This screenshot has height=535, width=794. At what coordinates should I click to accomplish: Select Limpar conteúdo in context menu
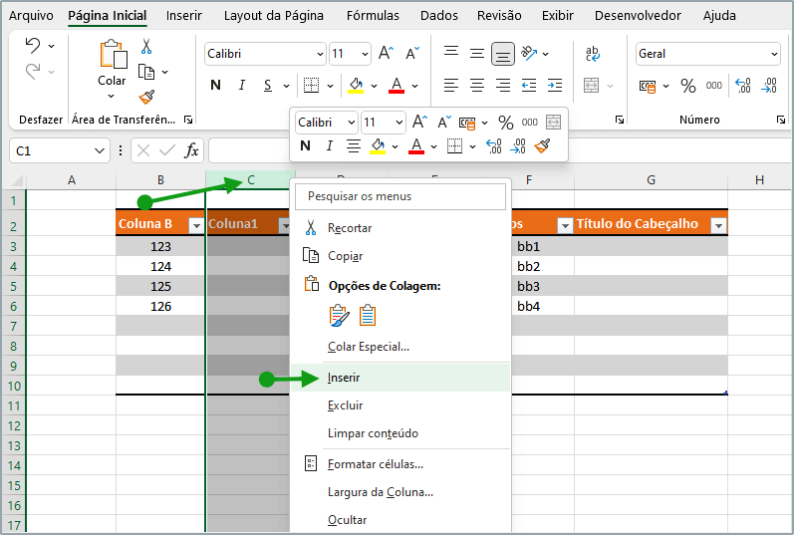point(400,433)
